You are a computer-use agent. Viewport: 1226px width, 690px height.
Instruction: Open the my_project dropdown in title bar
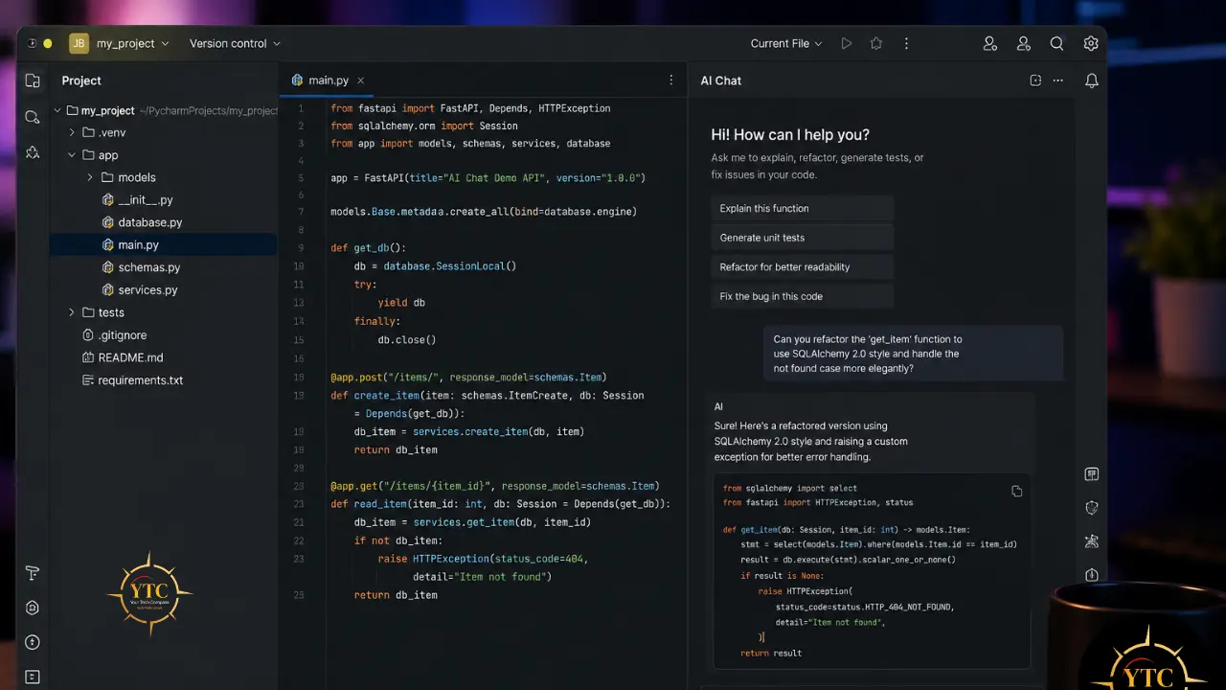(x=132, y=43)
